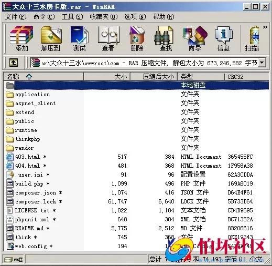Click the virus Scan (扫描) icon
Viewport: 272px width, 266px height.
(252, 38)
